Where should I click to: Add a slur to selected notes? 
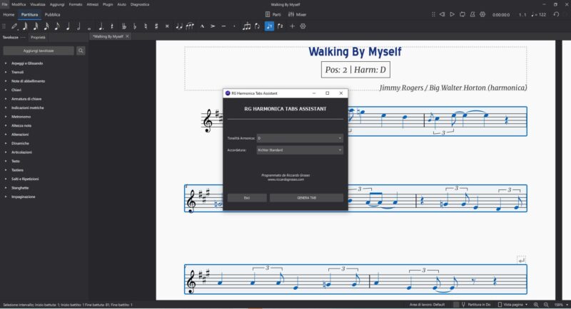(190, 26)
